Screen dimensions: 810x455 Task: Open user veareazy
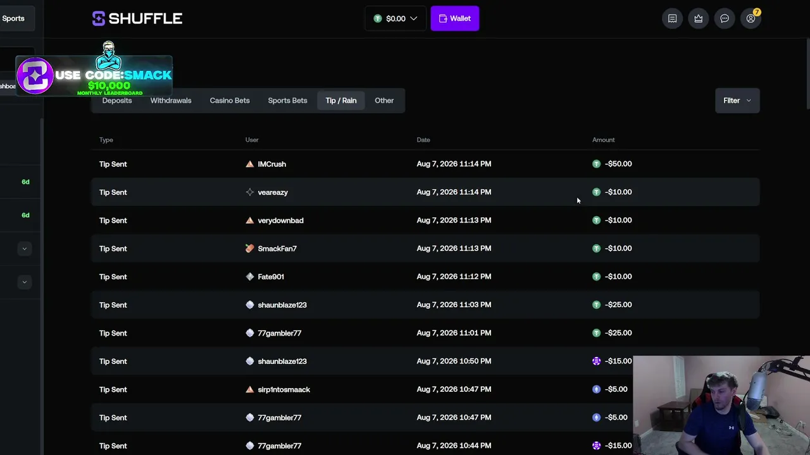coord(273,192)
